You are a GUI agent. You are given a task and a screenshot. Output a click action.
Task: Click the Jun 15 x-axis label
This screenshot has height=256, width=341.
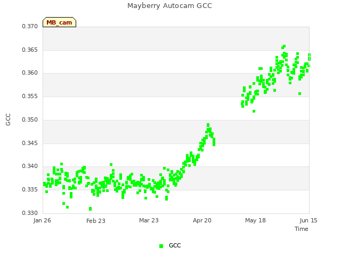[x=308, y=220]
